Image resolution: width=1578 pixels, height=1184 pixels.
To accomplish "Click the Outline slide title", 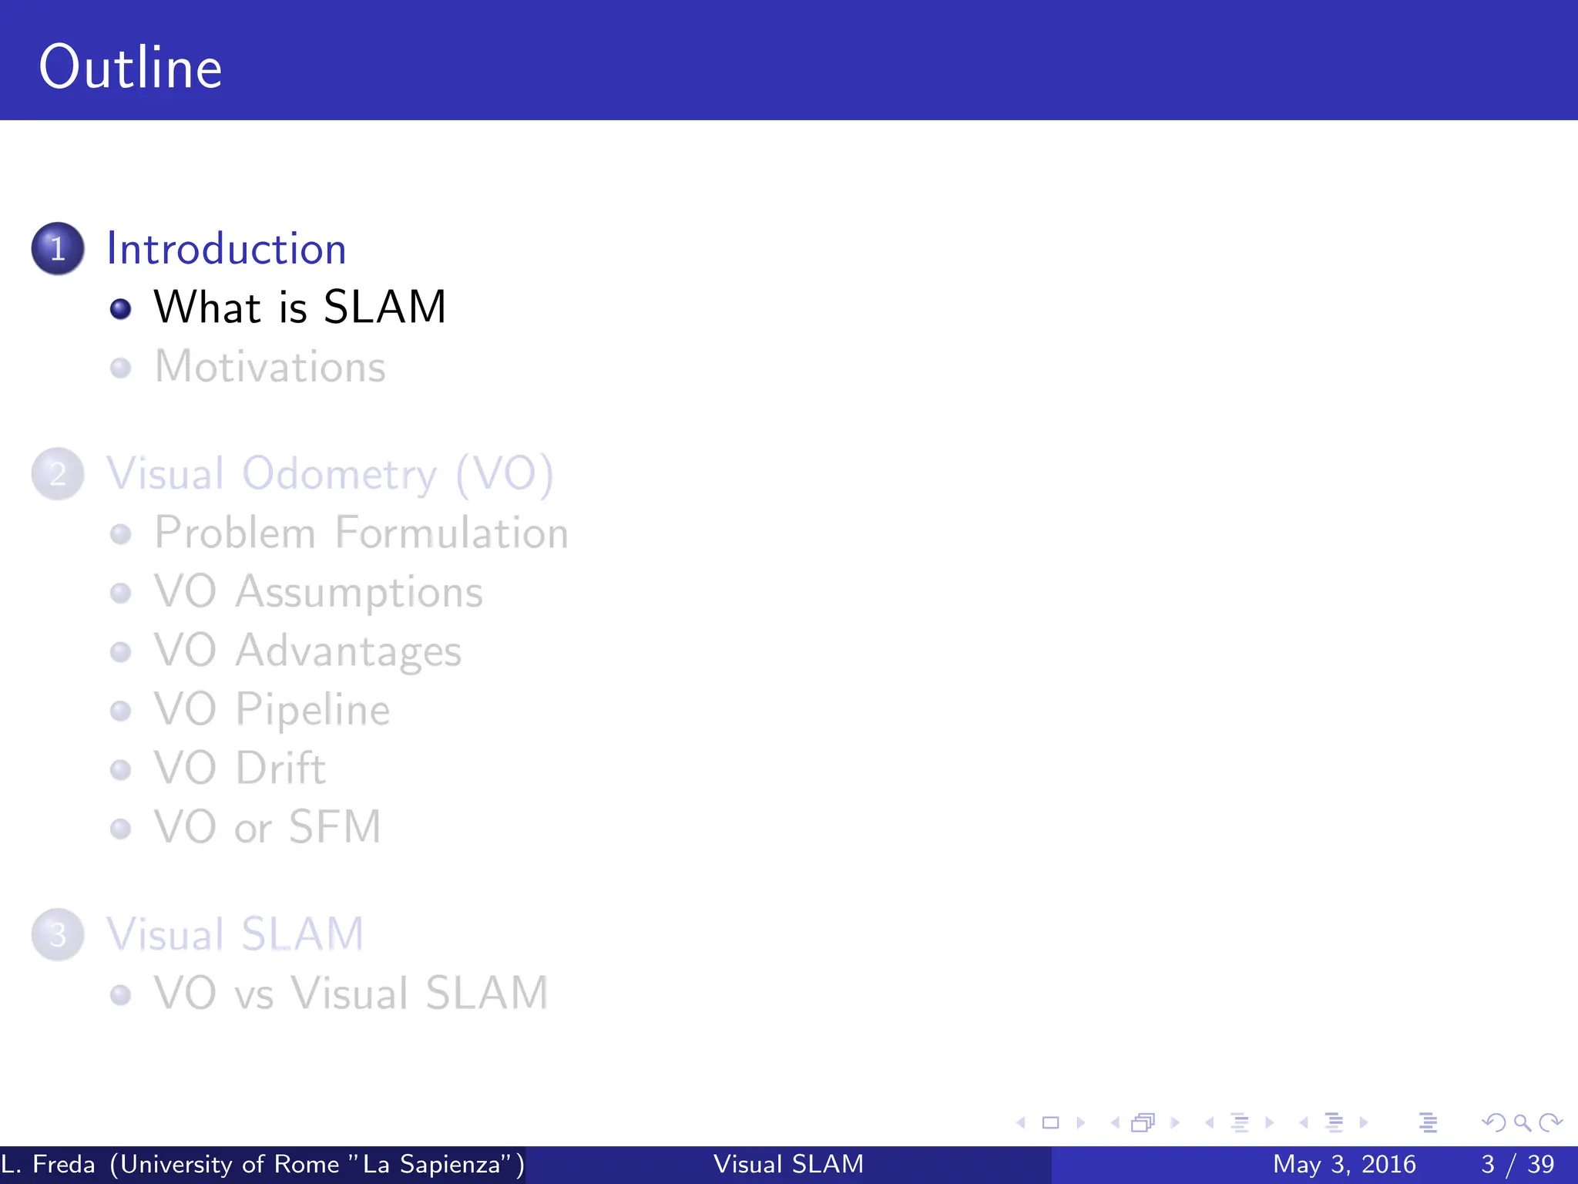I will 131,68.
